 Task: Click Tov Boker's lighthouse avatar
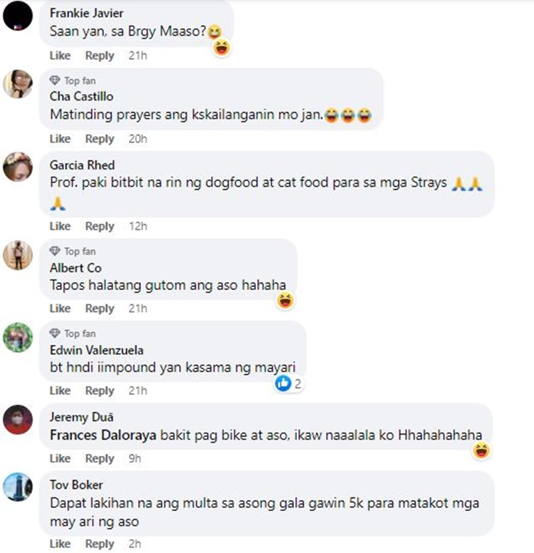tap(18, 487)
